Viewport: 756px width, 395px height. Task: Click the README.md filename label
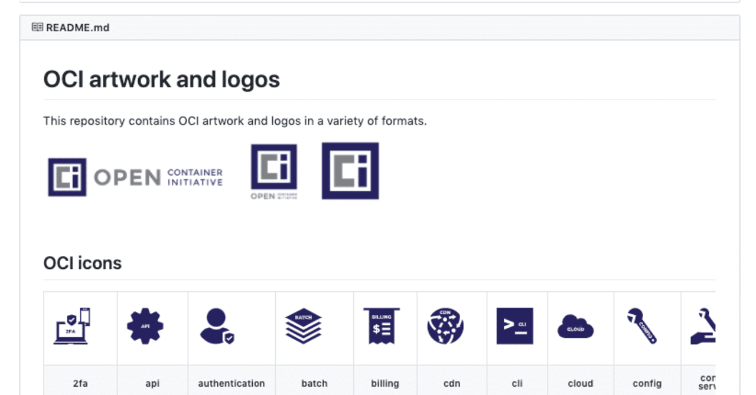point(77,28)
